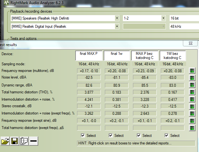Click the disabled recording channel dropdown
Viewport: 199px width, 152px height.
(144, 26)
